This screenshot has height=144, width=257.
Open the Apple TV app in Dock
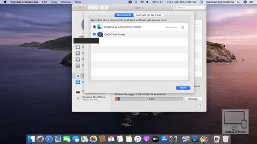[155, 139]
